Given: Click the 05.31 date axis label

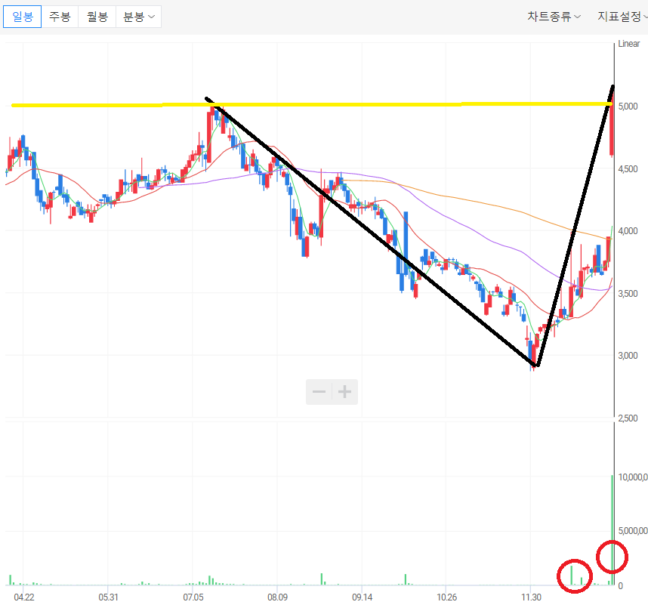Looking at the screenshot, I should (108, 597).
